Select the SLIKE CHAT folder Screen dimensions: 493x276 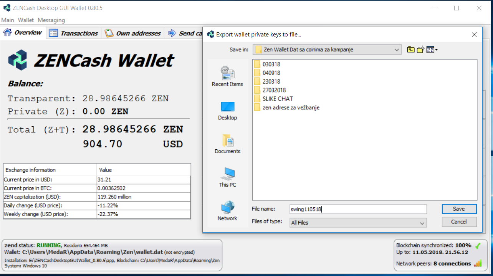pos(273,99)
